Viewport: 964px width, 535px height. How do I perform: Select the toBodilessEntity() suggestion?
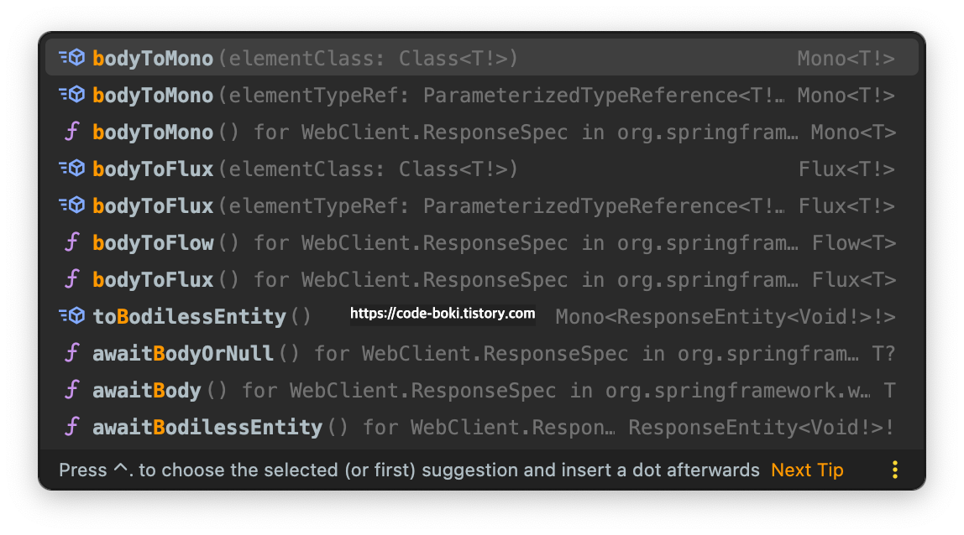click(482, 316)
